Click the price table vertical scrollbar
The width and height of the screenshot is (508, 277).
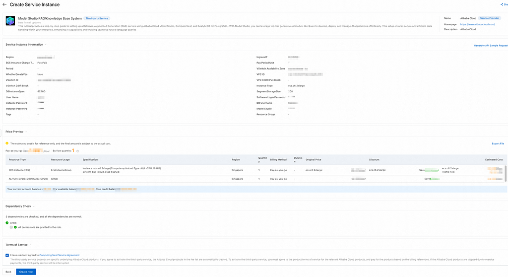tap(506, 173)
